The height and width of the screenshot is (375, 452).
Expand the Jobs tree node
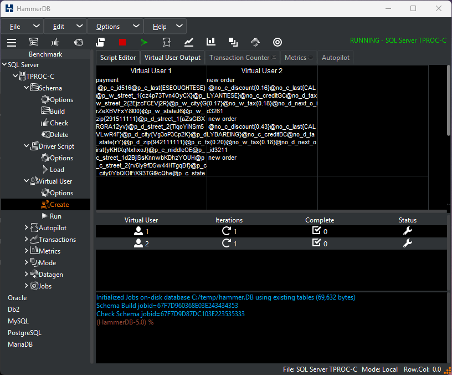tap(26, 286)
